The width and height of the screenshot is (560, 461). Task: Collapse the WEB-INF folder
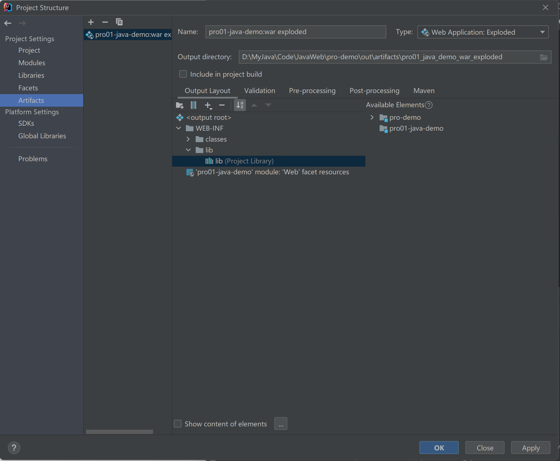click(x=179, y=128)
